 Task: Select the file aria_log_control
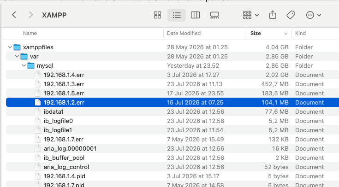(172, 167)
